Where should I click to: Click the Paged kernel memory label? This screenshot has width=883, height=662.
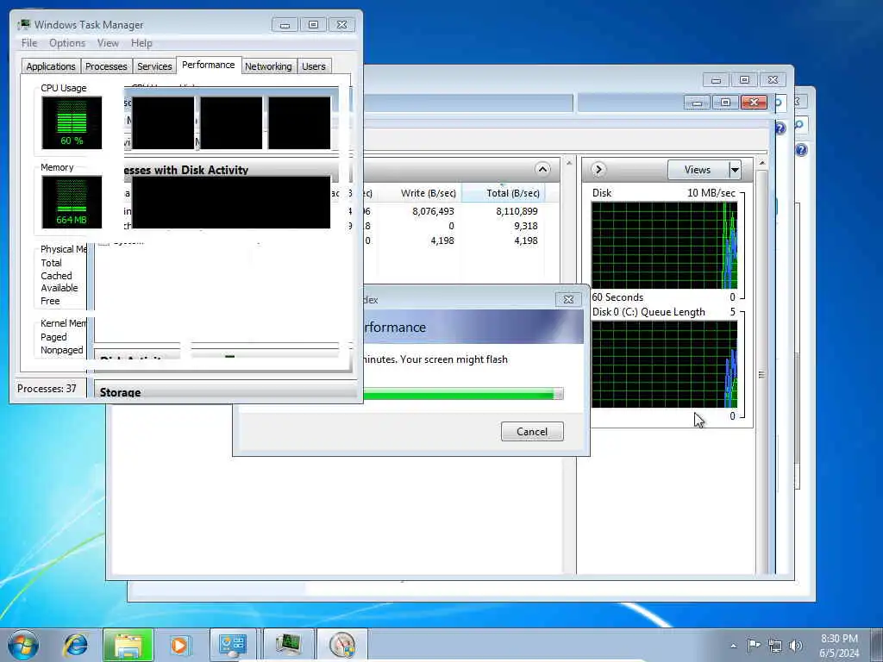53,337
